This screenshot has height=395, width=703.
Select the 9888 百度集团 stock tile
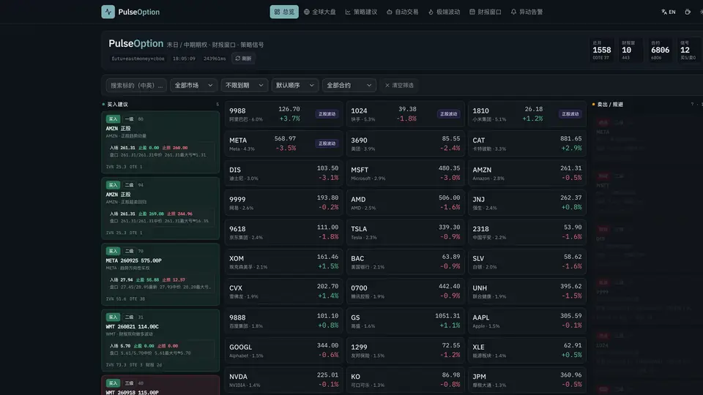pyautogui.click(x=284, y=321)
